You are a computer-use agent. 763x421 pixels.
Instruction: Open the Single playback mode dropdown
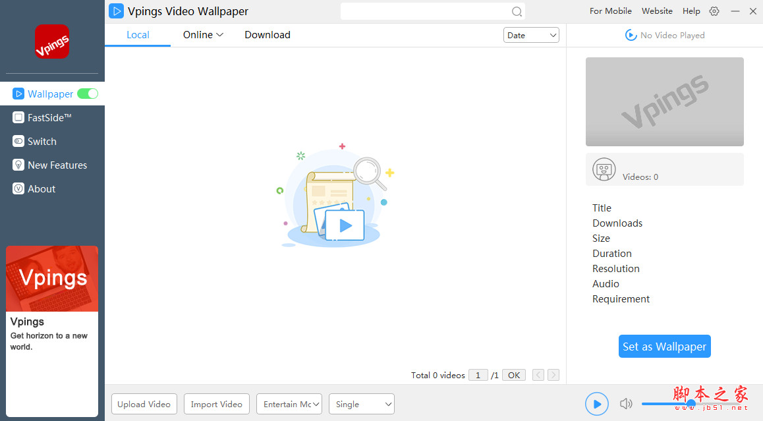[x=361, y=404]
